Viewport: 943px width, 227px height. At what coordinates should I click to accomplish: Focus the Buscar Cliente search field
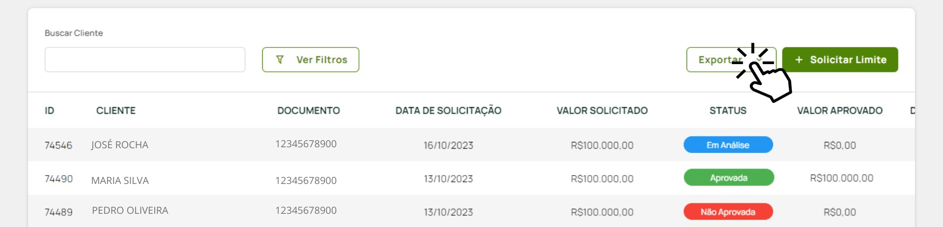145,60
